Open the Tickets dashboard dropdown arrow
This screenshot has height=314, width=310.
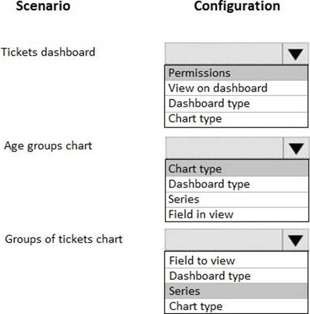(296, 54)
